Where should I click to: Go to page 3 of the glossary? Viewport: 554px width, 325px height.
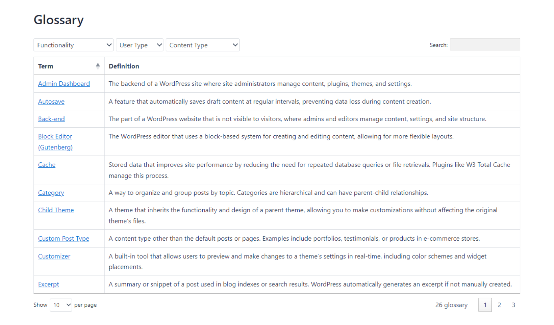[513, 305]
